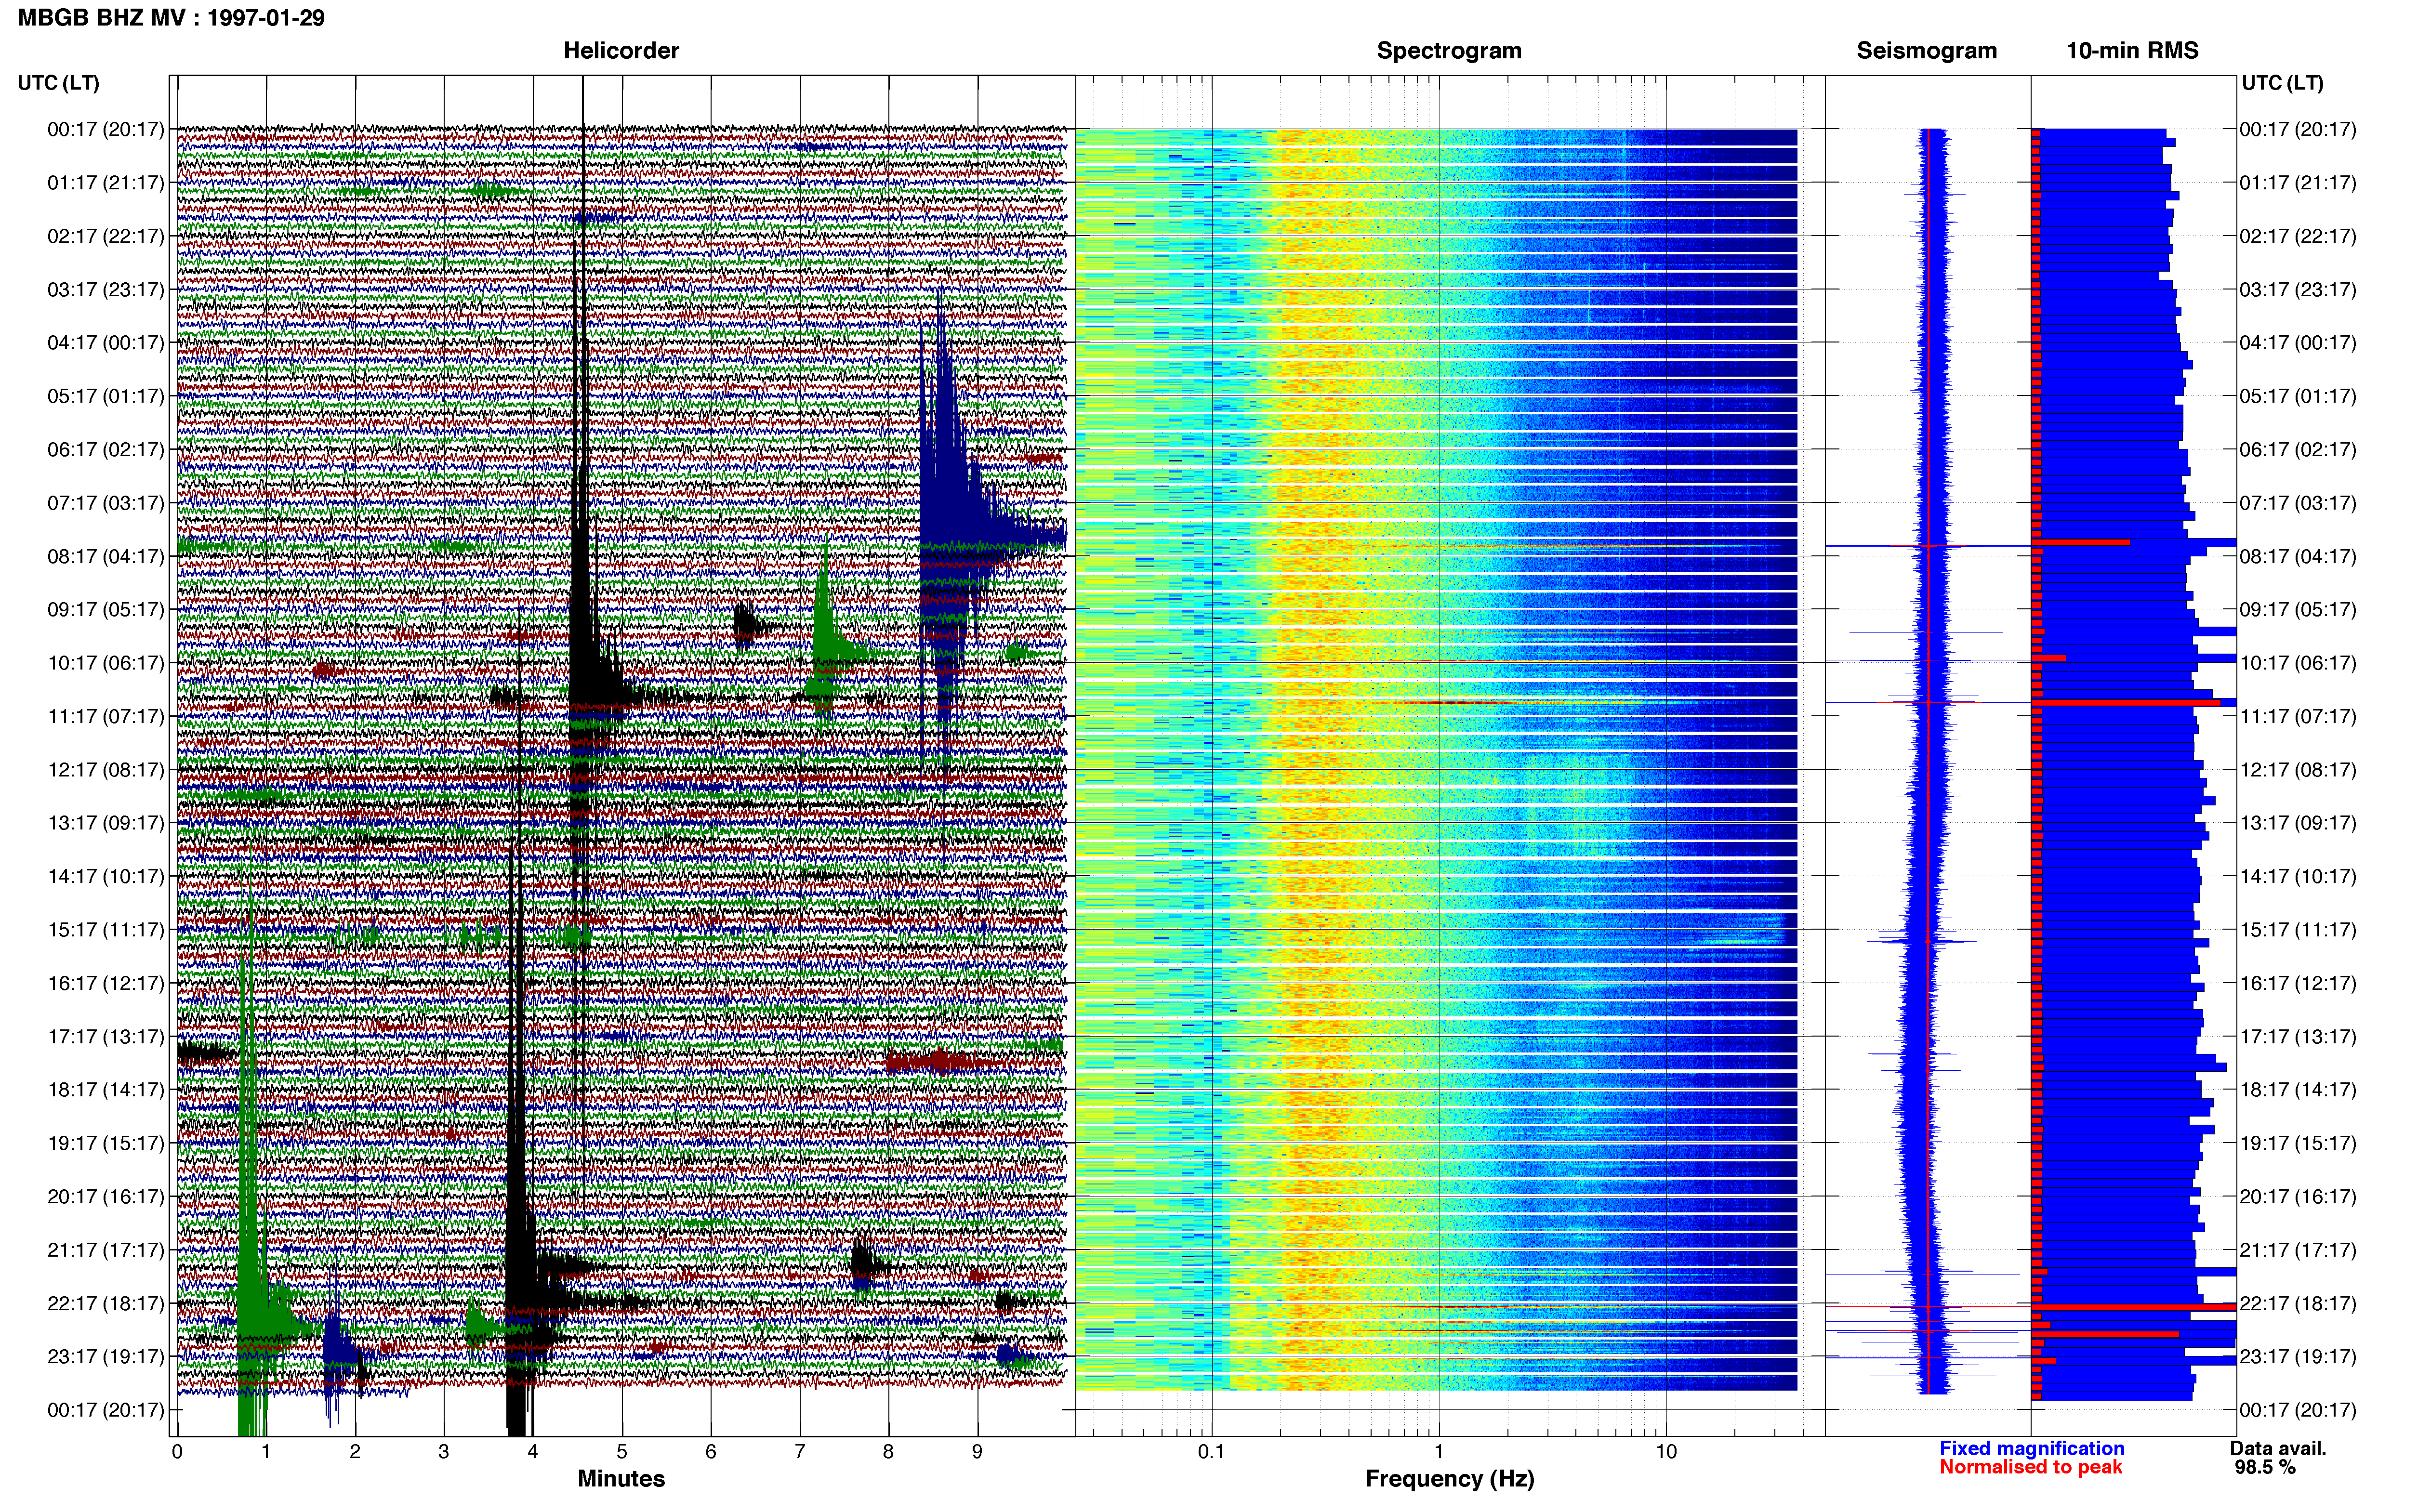This screenshot has width=2418, height=1512.
Task: Select the left time label '05:17 (01:17)'
Action: 106,396
